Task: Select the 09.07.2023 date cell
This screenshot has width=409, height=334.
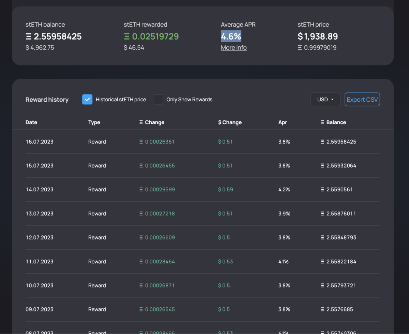Action: click(40, 309)
